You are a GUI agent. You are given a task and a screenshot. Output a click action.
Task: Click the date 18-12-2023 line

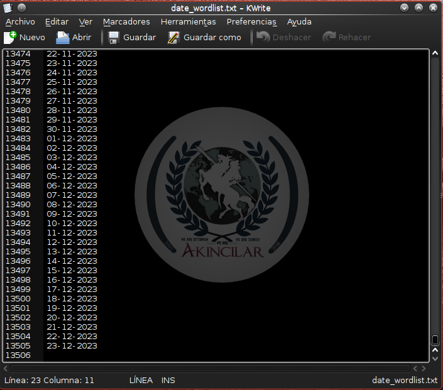[72, 298]
